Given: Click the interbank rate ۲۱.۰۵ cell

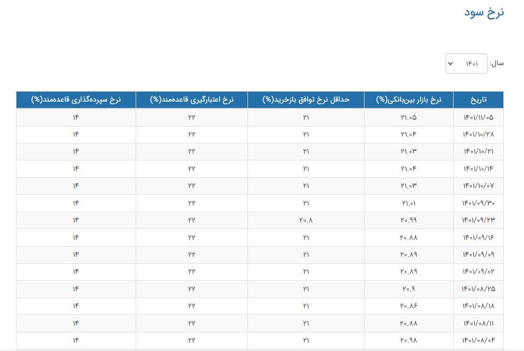Looking at the screenshot, I should click(408, 117).
